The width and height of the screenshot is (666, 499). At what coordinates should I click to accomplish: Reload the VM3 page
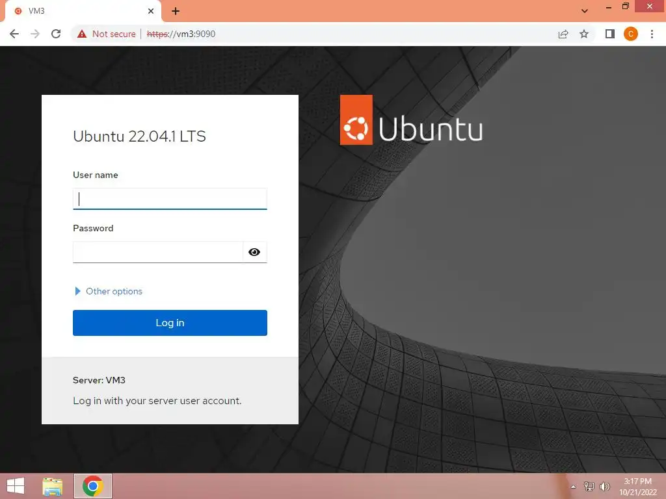coord(56,34)
